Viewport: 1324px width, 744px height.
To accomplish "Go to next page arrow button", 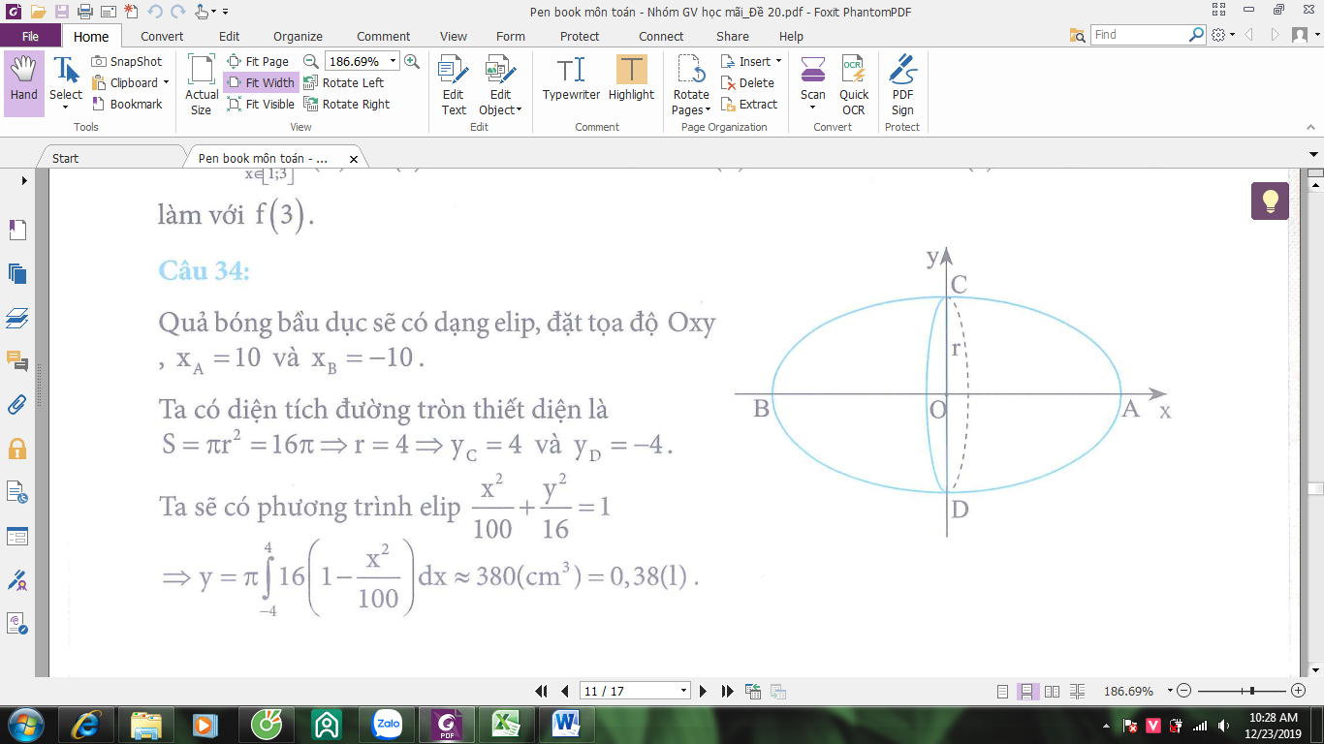I will (704, 692).
